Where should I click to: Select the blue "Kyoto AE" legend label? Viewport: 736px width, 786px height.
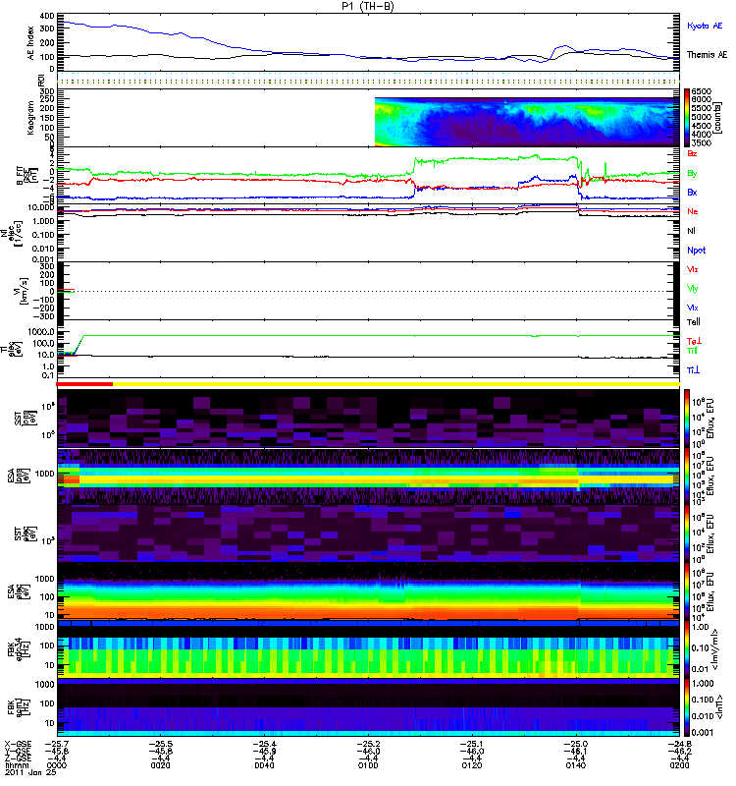pyautogui.click(x=705, y=26)
